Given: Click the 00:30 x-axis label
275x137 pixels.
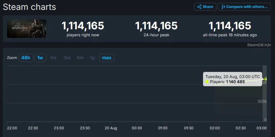Looking at the screenshot, I should [137, 128].
